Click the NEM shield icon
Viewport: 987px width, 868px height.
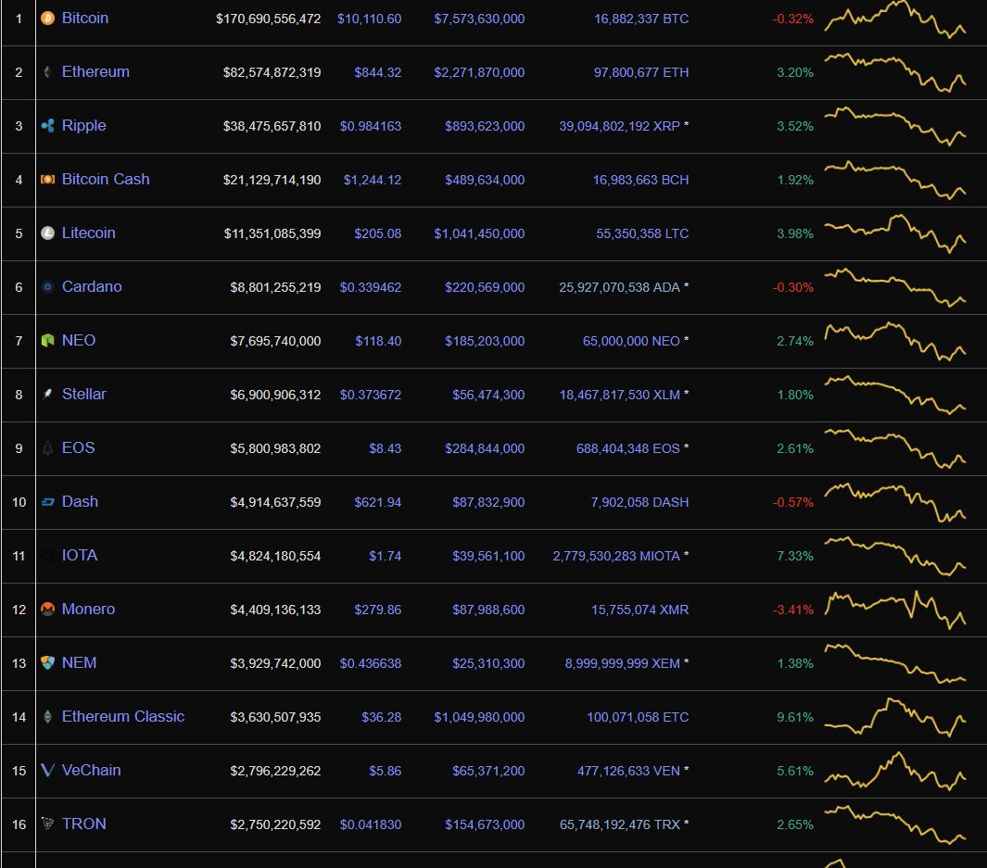point(48,663)
